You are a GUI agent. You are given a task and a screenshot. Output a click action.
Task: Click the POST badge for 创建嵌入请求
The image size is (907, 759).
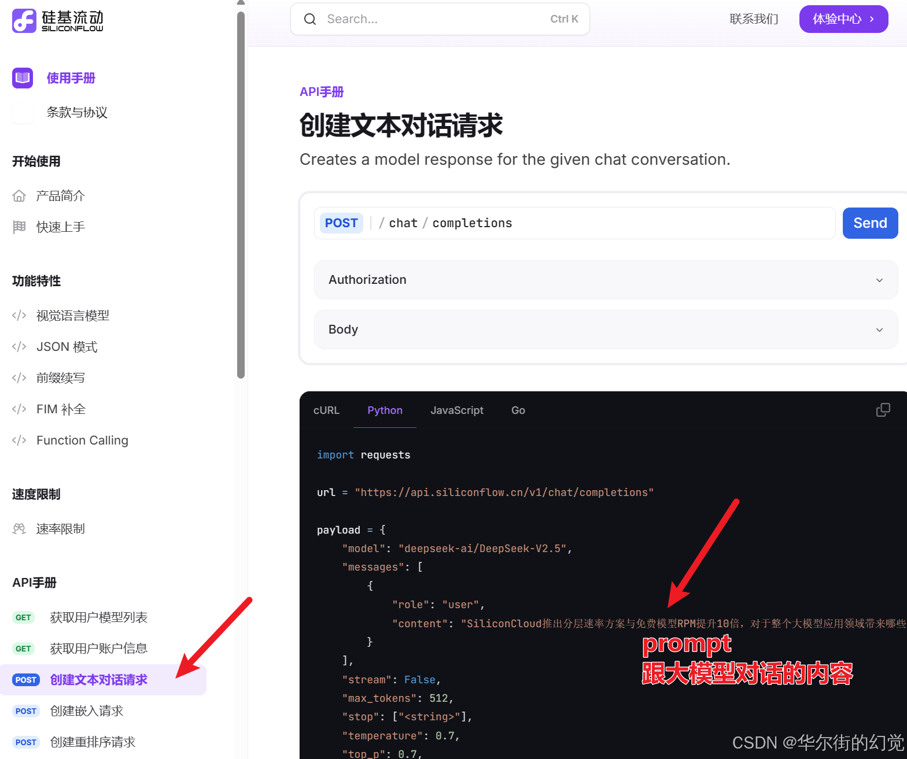(x=26, y=711)
